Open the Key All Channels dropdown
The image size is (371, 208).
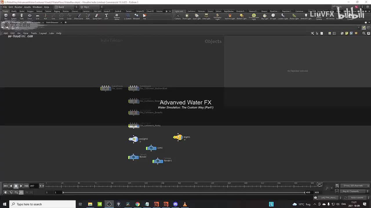[x=355, y=191]
